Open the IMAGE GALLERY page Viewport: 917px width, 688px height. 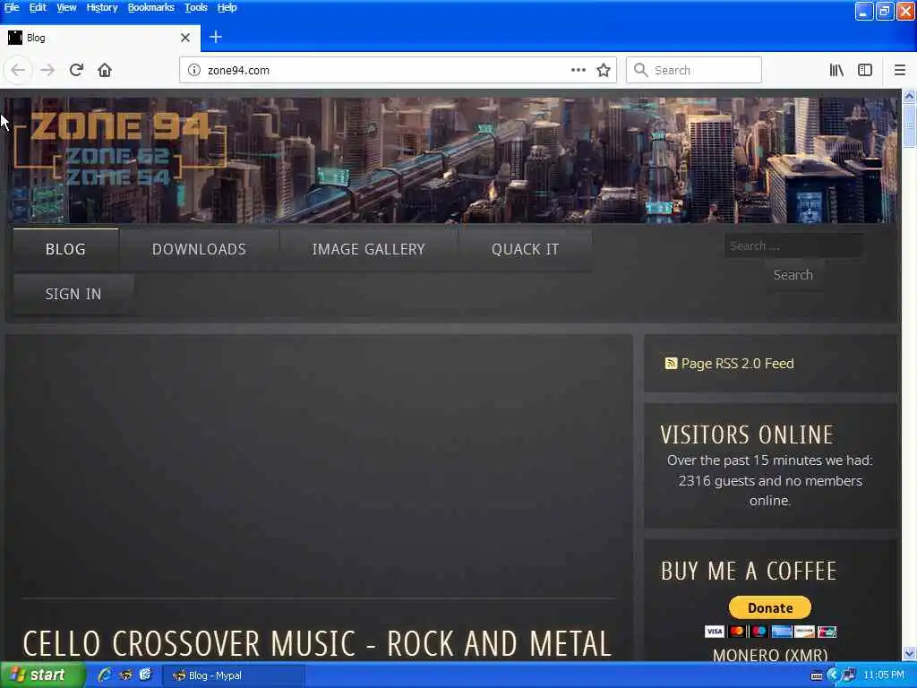(x=368, y=249)
